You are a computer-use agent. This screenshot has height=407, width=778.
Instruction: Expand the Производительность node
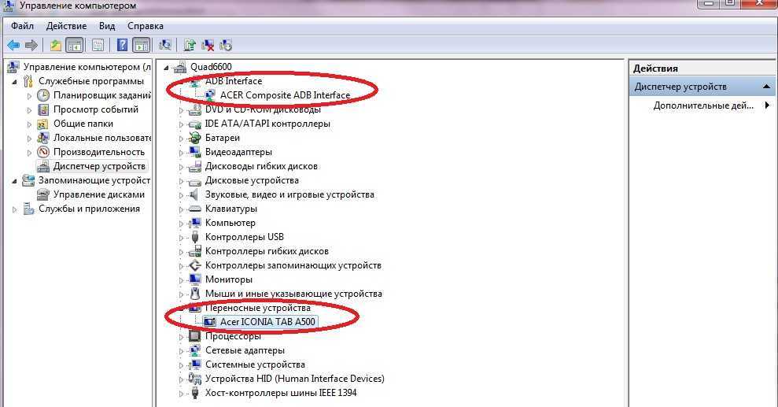point(29,153)
